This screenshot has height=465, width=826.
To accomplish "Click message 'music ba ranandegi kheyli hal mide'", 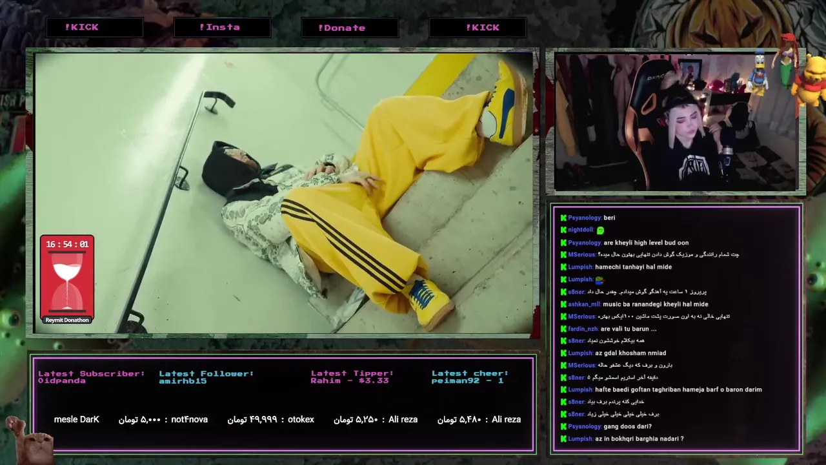I will point(656,304).
